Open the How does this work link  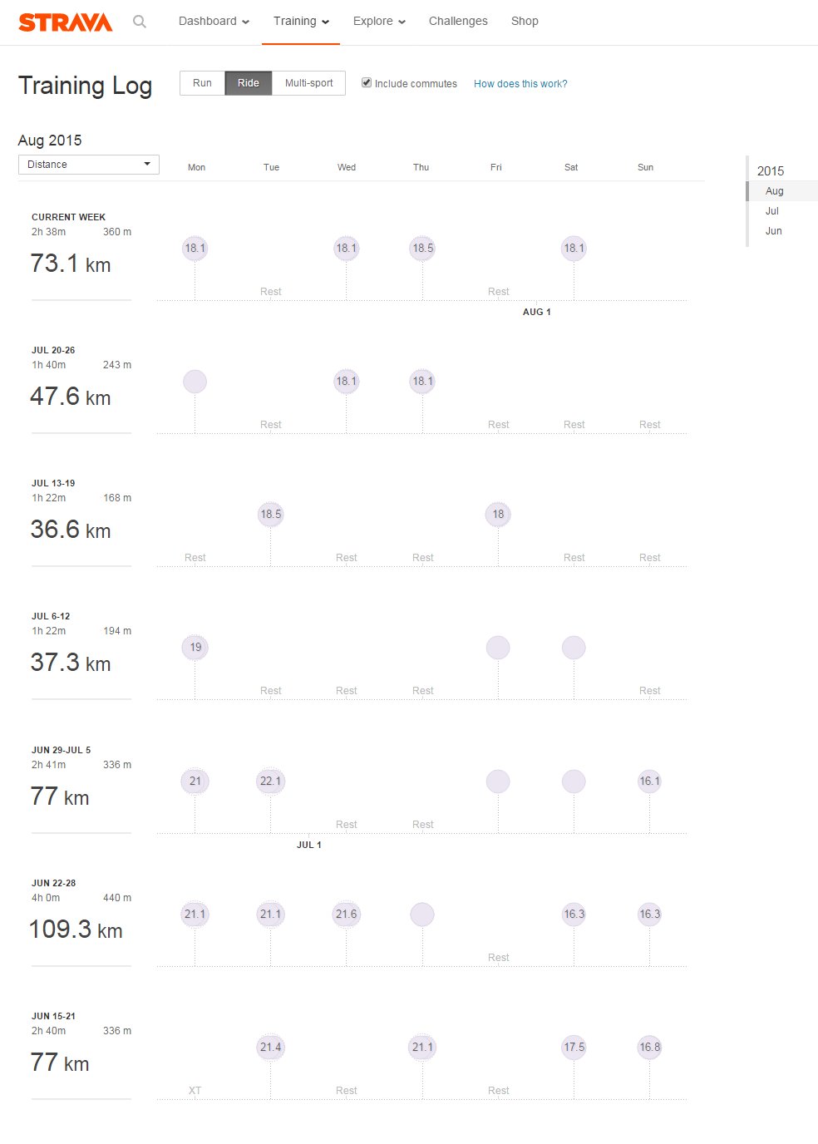[520, 83]
